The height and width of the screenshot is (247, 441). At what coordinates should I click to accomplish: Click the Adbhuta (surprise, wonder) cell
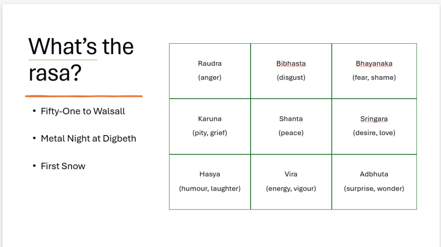(374, 182)
